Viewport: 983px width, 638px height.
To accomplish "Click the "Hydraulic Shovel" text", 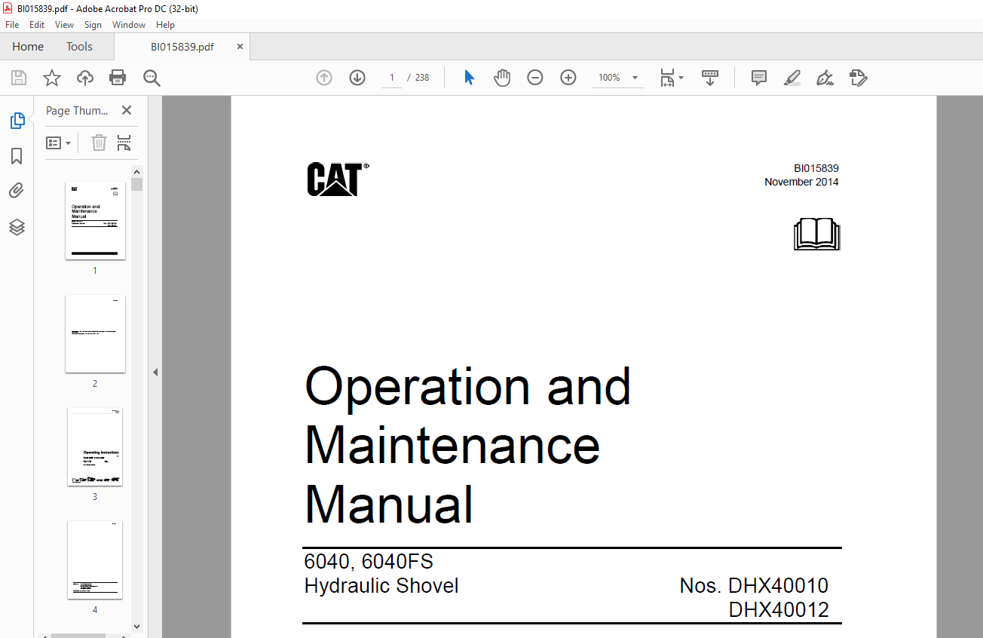I will coord(381,586).
